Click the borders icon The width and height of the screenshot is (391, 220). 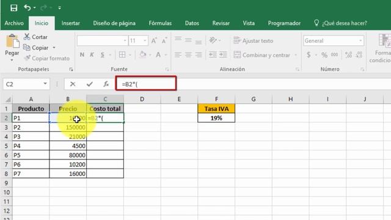tap(122, 54)
